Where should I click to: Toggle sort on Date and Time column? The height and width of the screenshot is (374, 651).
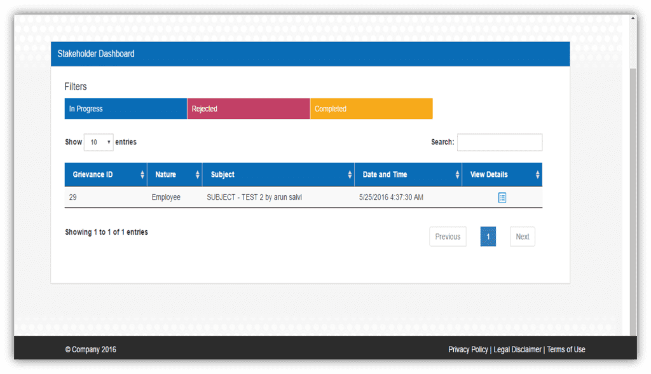pyautogui.click(x=457, y=175)
